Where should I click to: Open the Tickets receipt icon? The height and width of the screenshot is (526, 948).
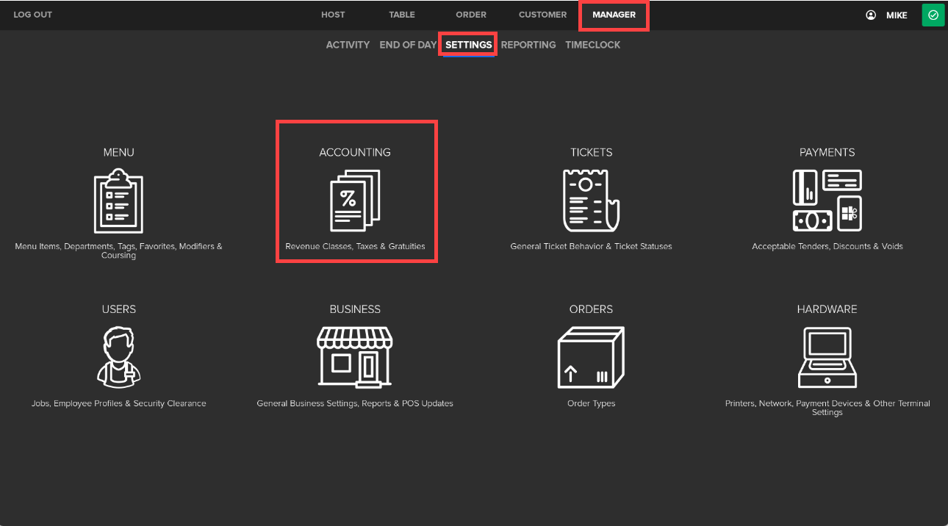tap(591, 201)
